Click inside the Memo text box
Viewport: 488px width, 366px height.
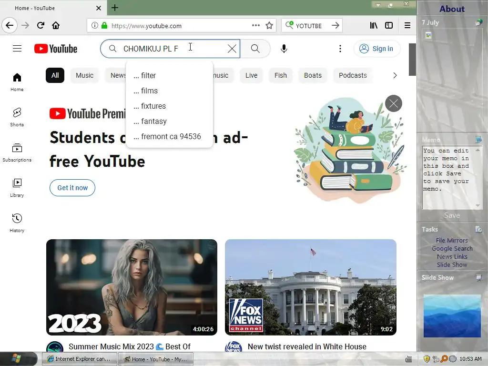click(x=448, y=177)
